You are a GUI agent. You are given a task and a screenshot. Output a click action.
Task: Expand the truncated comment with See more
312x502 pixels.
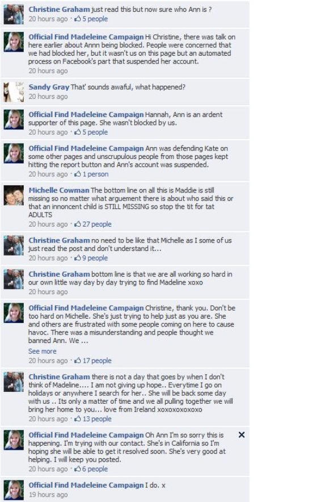[42, 351]
